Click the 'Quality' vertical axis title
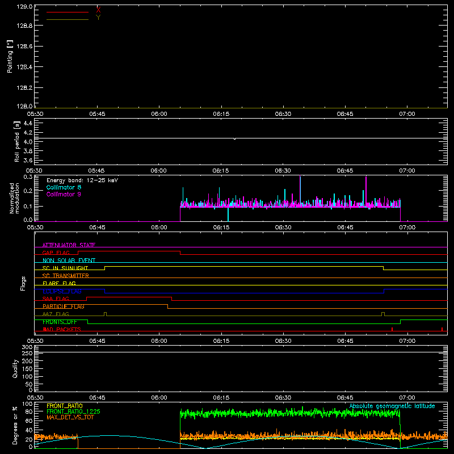Screen dimensions: 454x454 [x=15, y=368]
